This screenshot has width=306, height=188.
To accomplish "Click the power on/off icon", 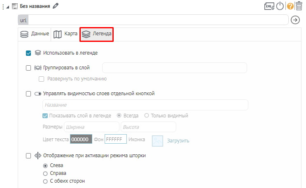I will click(280, 6).
